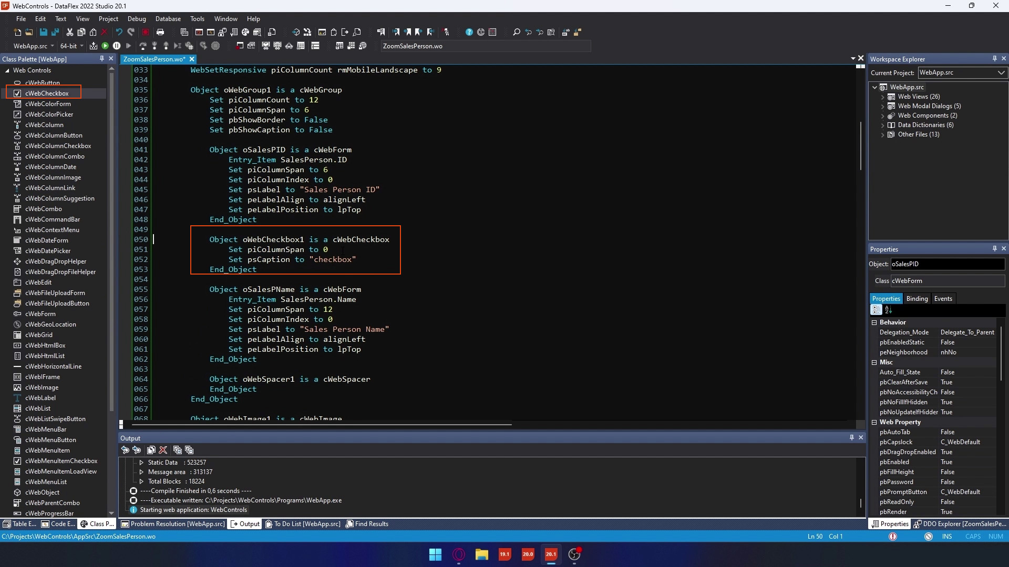Open the Tools menu

click(x=197, y=18)
